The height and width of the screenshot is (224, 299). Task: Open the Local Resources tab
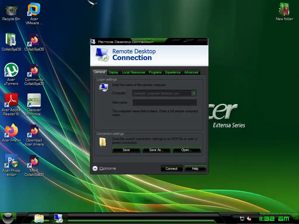click(x=134, y=72)
